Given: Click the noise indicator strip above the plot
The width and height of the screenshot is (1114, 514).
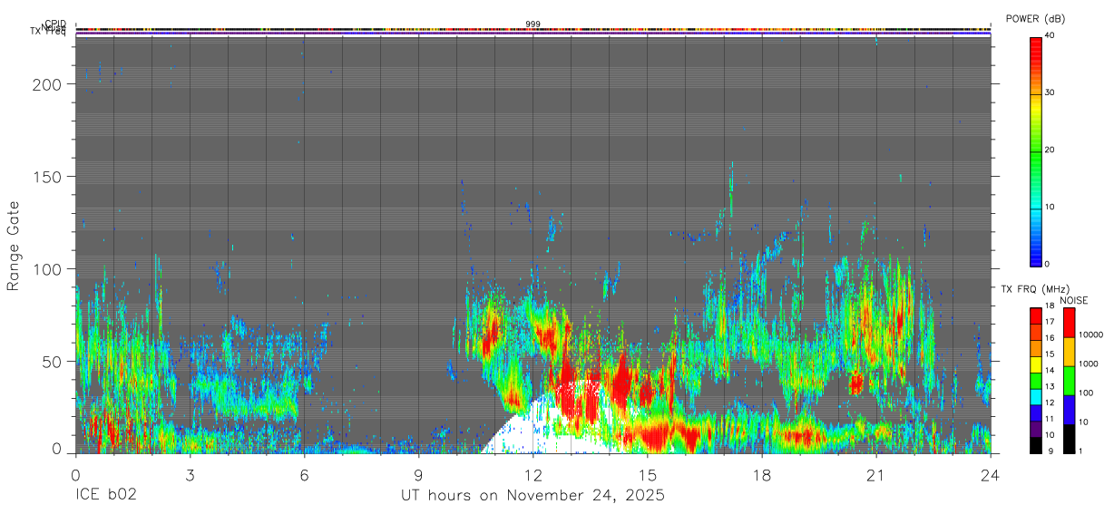Looking at the screenshot, I should pos(533,30).
